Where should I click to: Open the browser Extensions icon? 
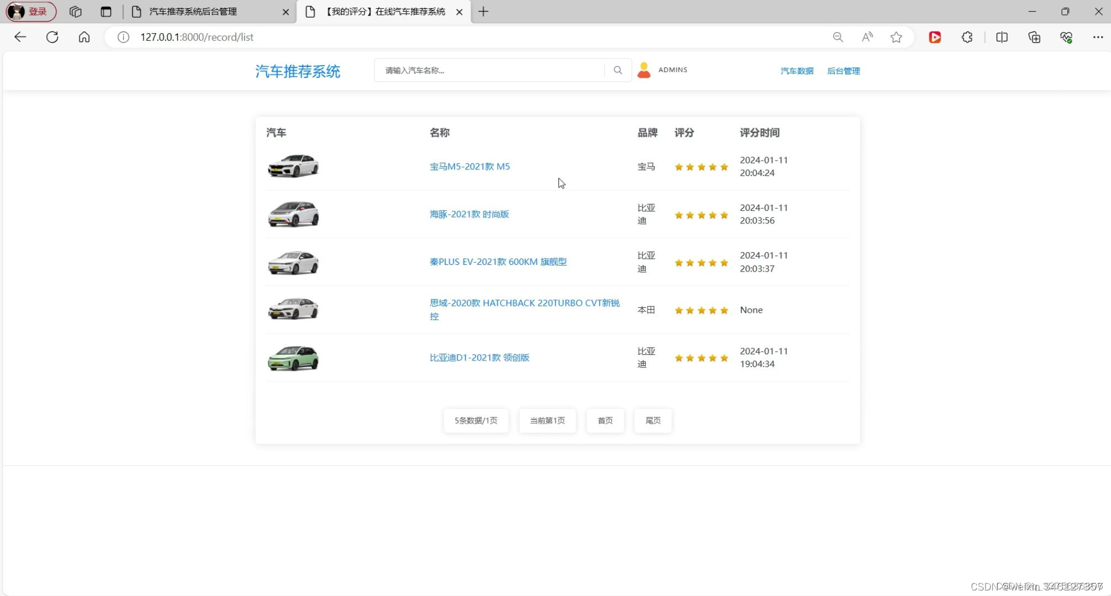pyautogui.click(x=966, y=37)
